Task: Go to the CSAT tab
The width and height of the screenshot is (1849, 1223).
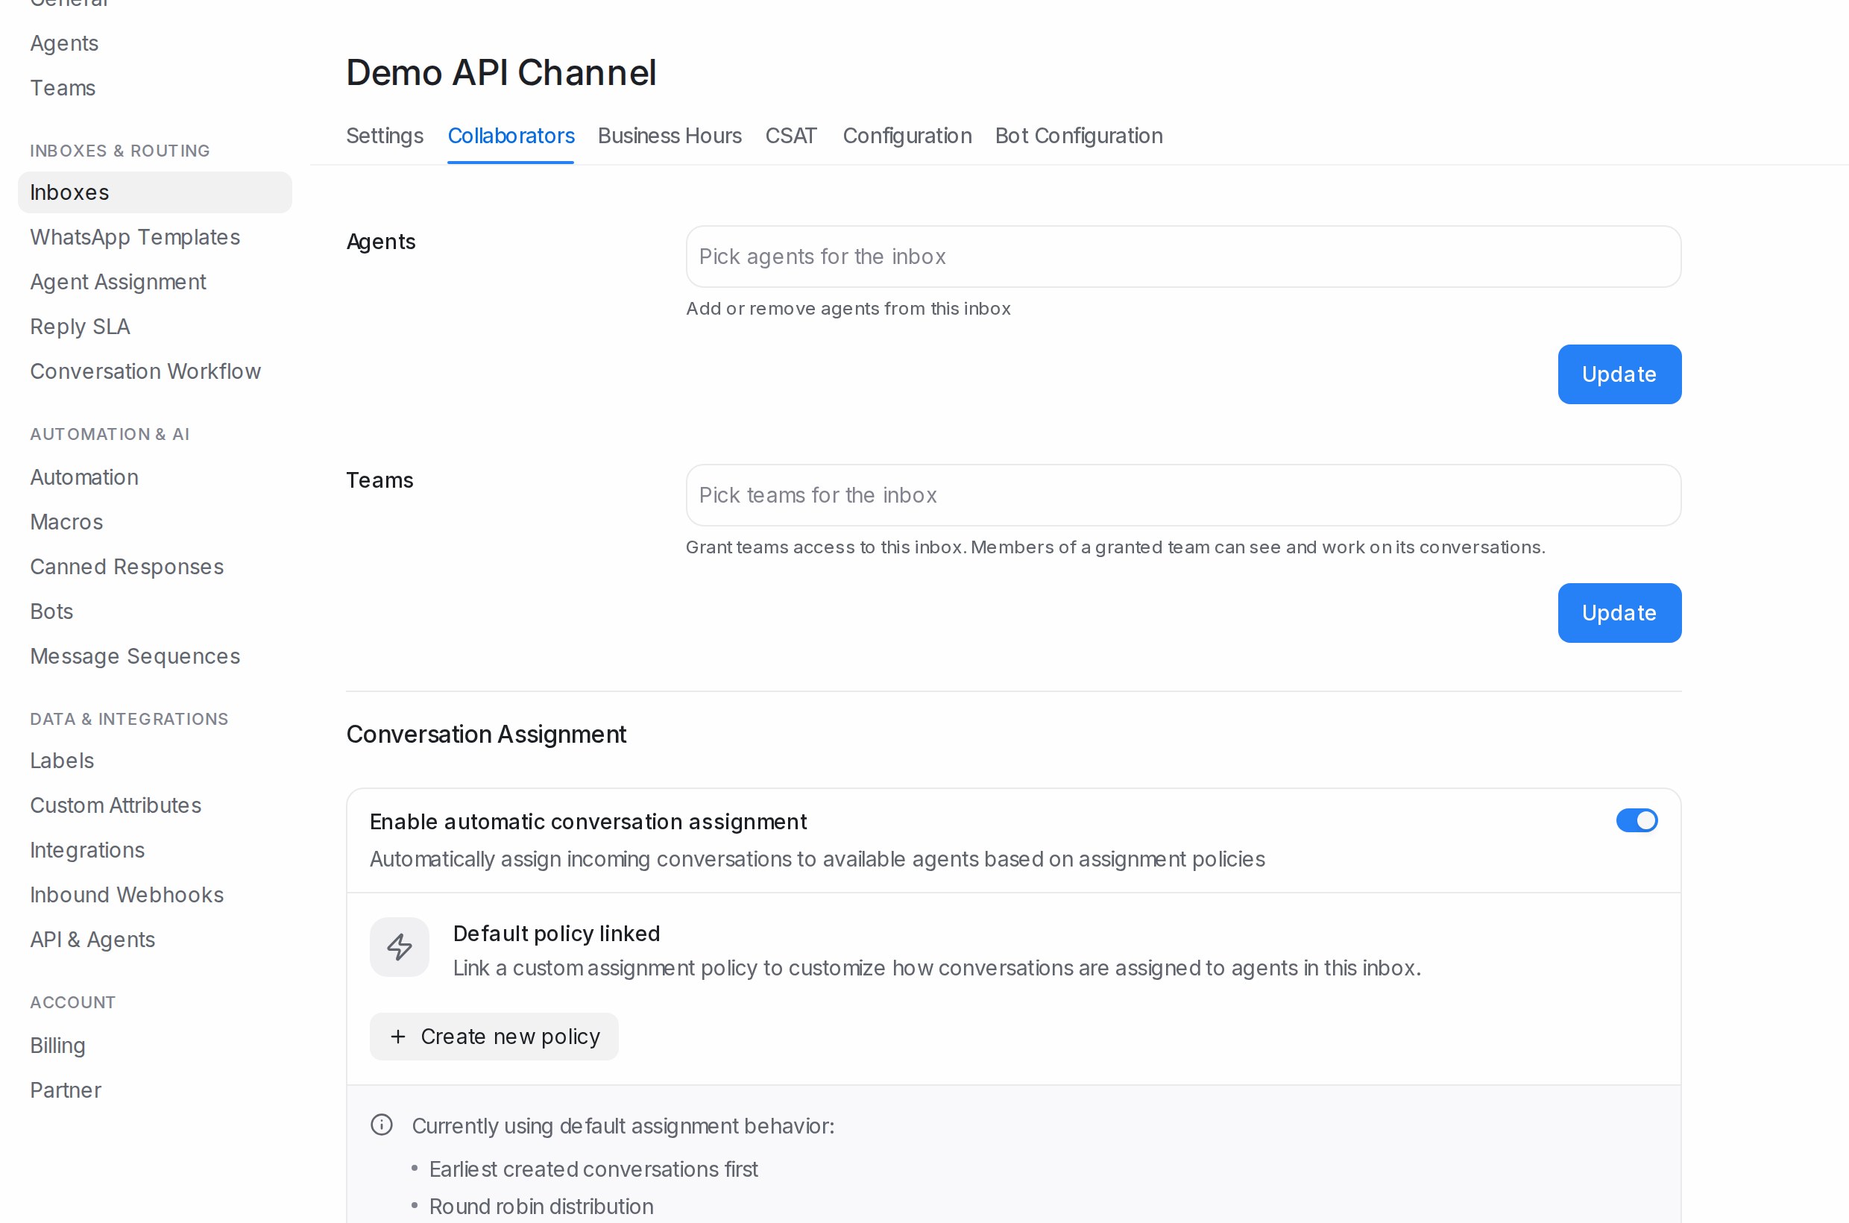Action: point(791,136)
